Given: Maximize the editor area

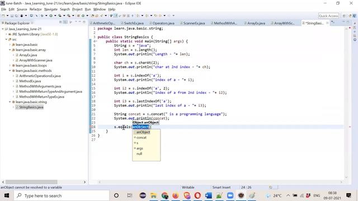Looking at the screenshot, I should coord(348,22).
